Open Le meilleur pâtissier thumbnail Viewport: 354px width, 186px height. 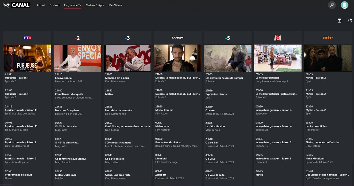pos(278,58)
